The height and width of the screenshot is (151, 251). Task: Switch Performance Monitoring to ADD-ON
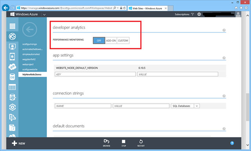[x=111, y=41]
